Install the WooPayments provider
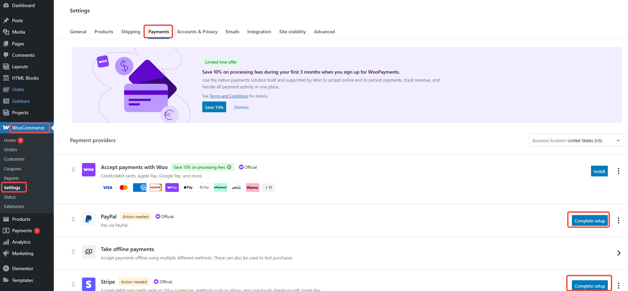 pos(599,171)
